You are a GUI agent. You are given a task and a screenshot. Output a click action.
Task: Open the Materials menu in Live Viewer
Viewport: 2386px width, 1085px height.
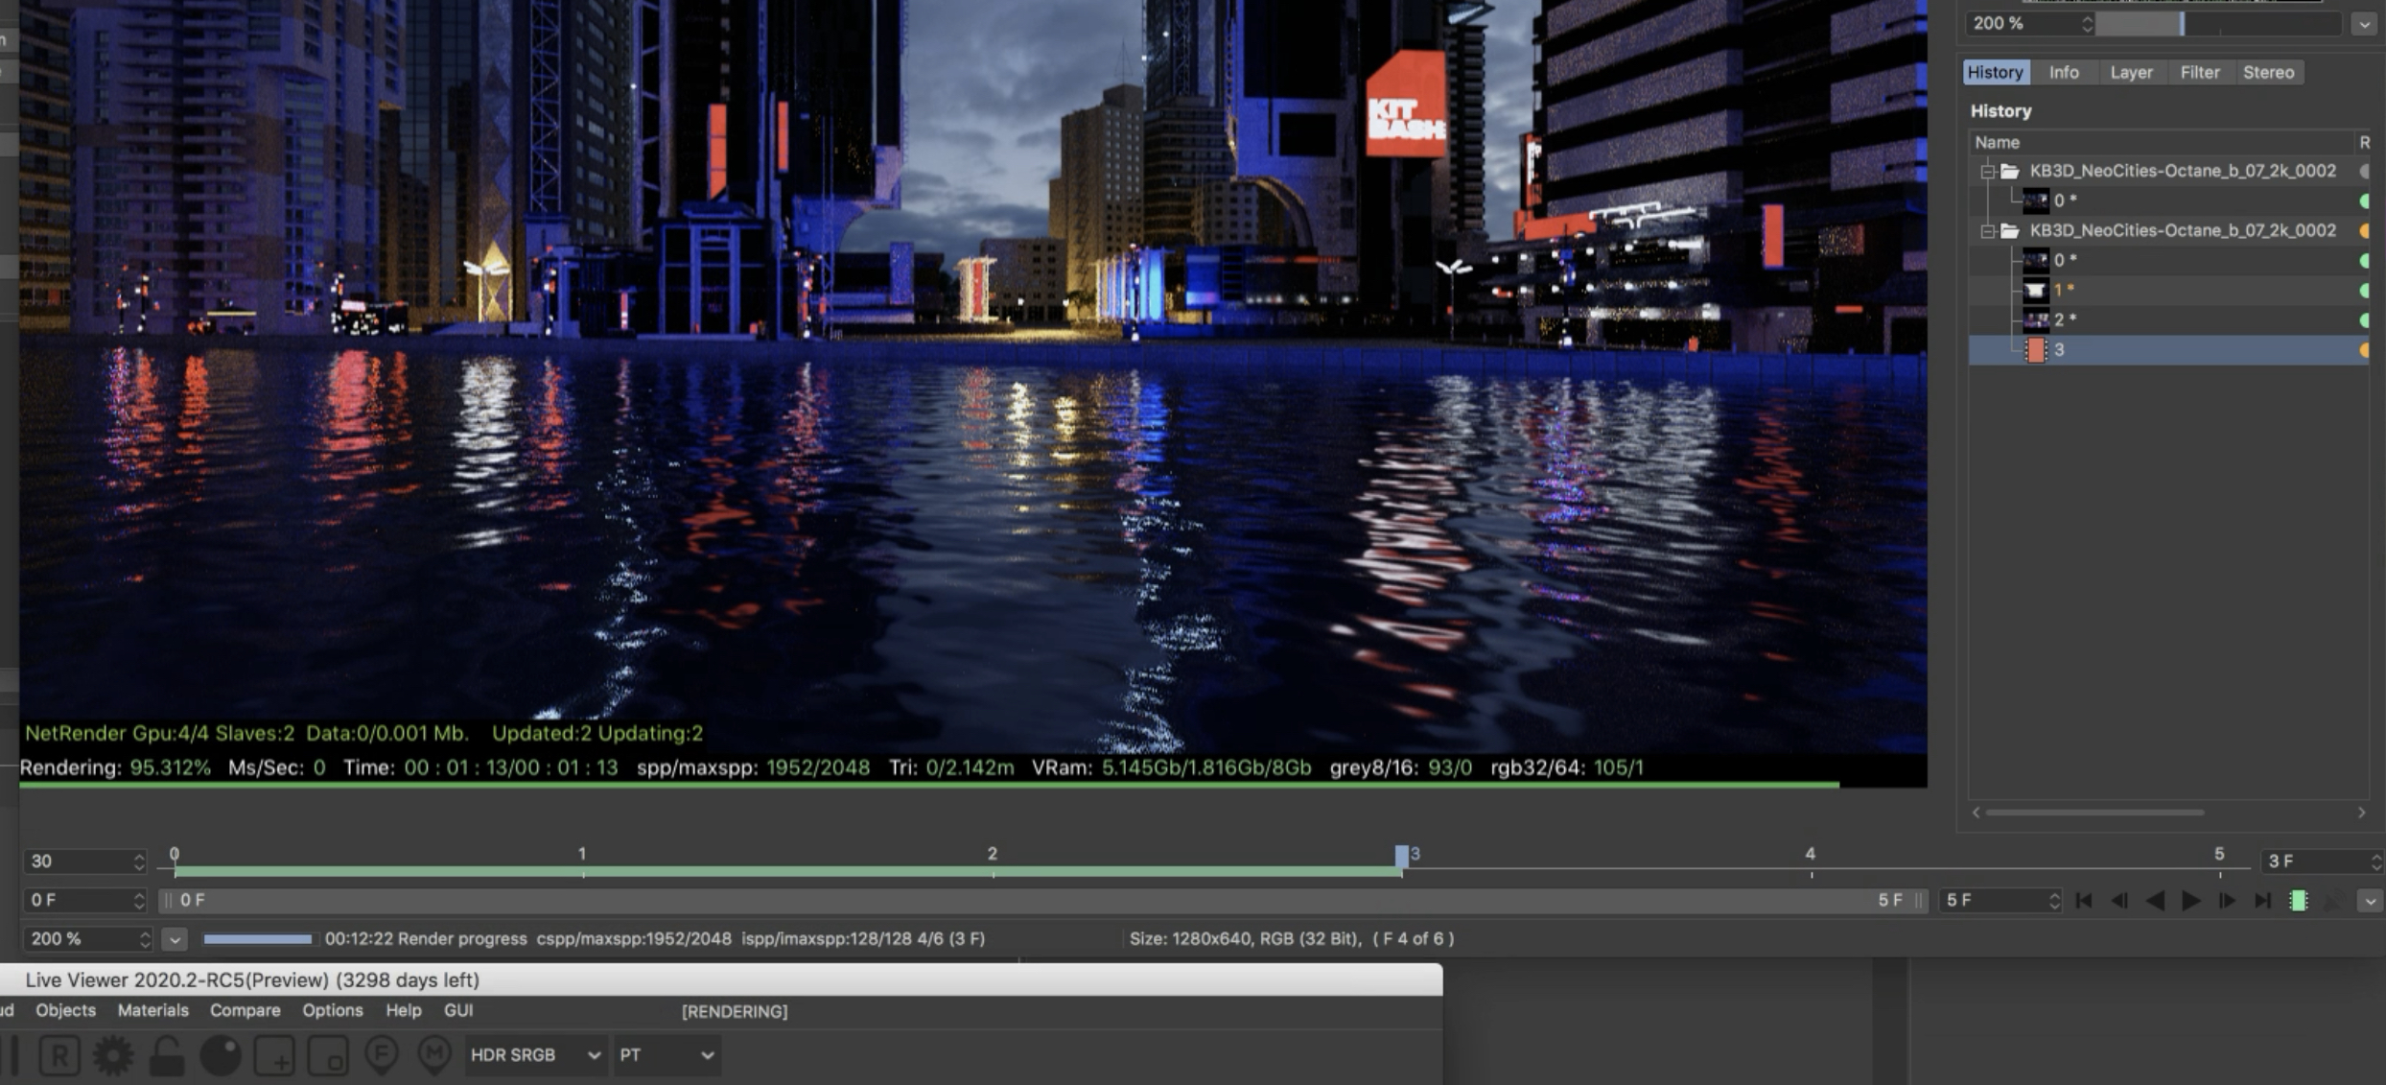tap(152, 1010)
